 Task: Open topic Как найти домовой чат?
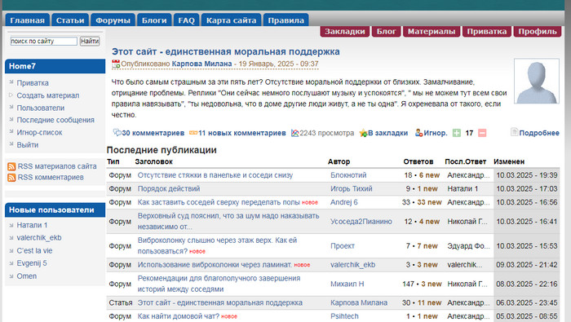click(x=179, y=316)
